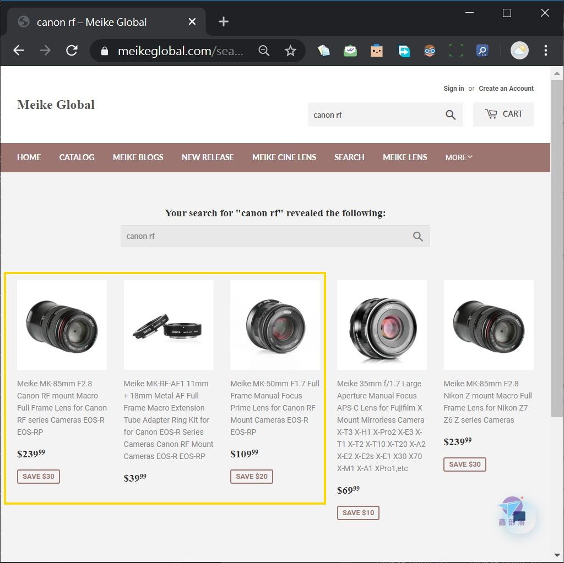Click Create an Account link
The width and height of the screenshot is (564, 563).
click(506, 89)
